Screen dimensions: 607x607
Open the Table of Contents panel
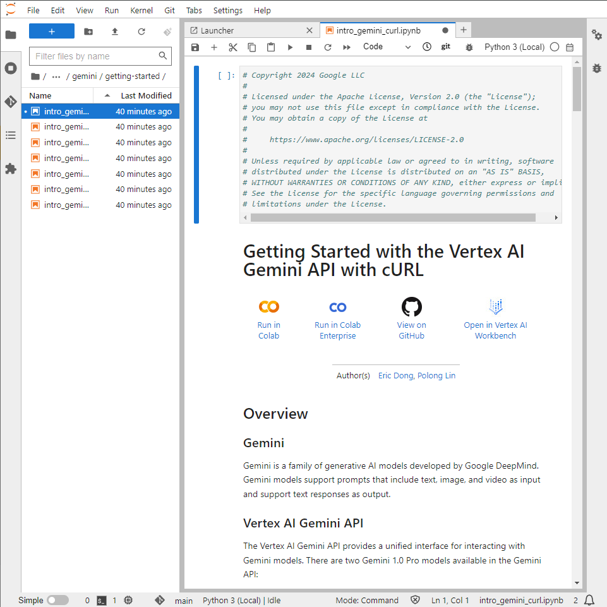(11, 135)
